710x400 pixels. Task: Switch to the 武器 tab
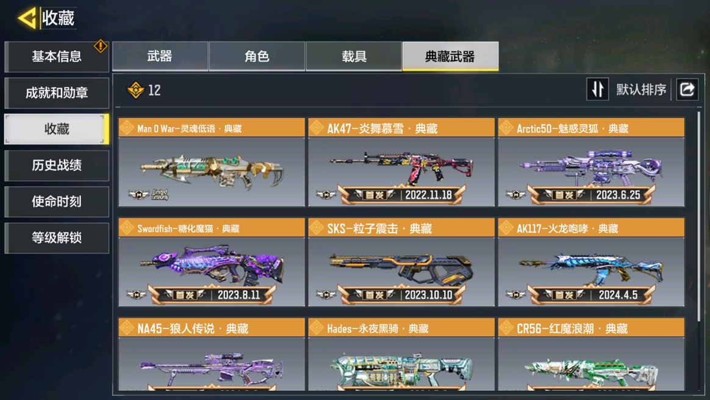point(160,56)
